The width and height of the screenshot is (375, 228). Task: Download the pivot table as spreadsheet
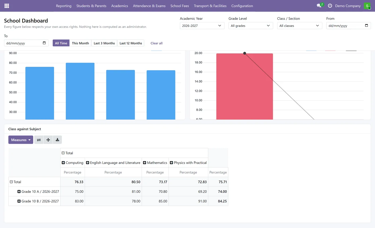(x=57, y=140)
